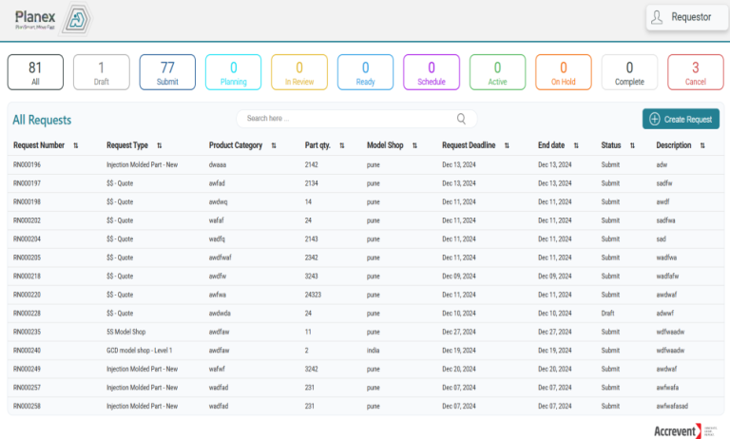The height and width of the screenshot is (439, 730).
Task: Select the All requests filter tab
Action: (x=35, y=73)
